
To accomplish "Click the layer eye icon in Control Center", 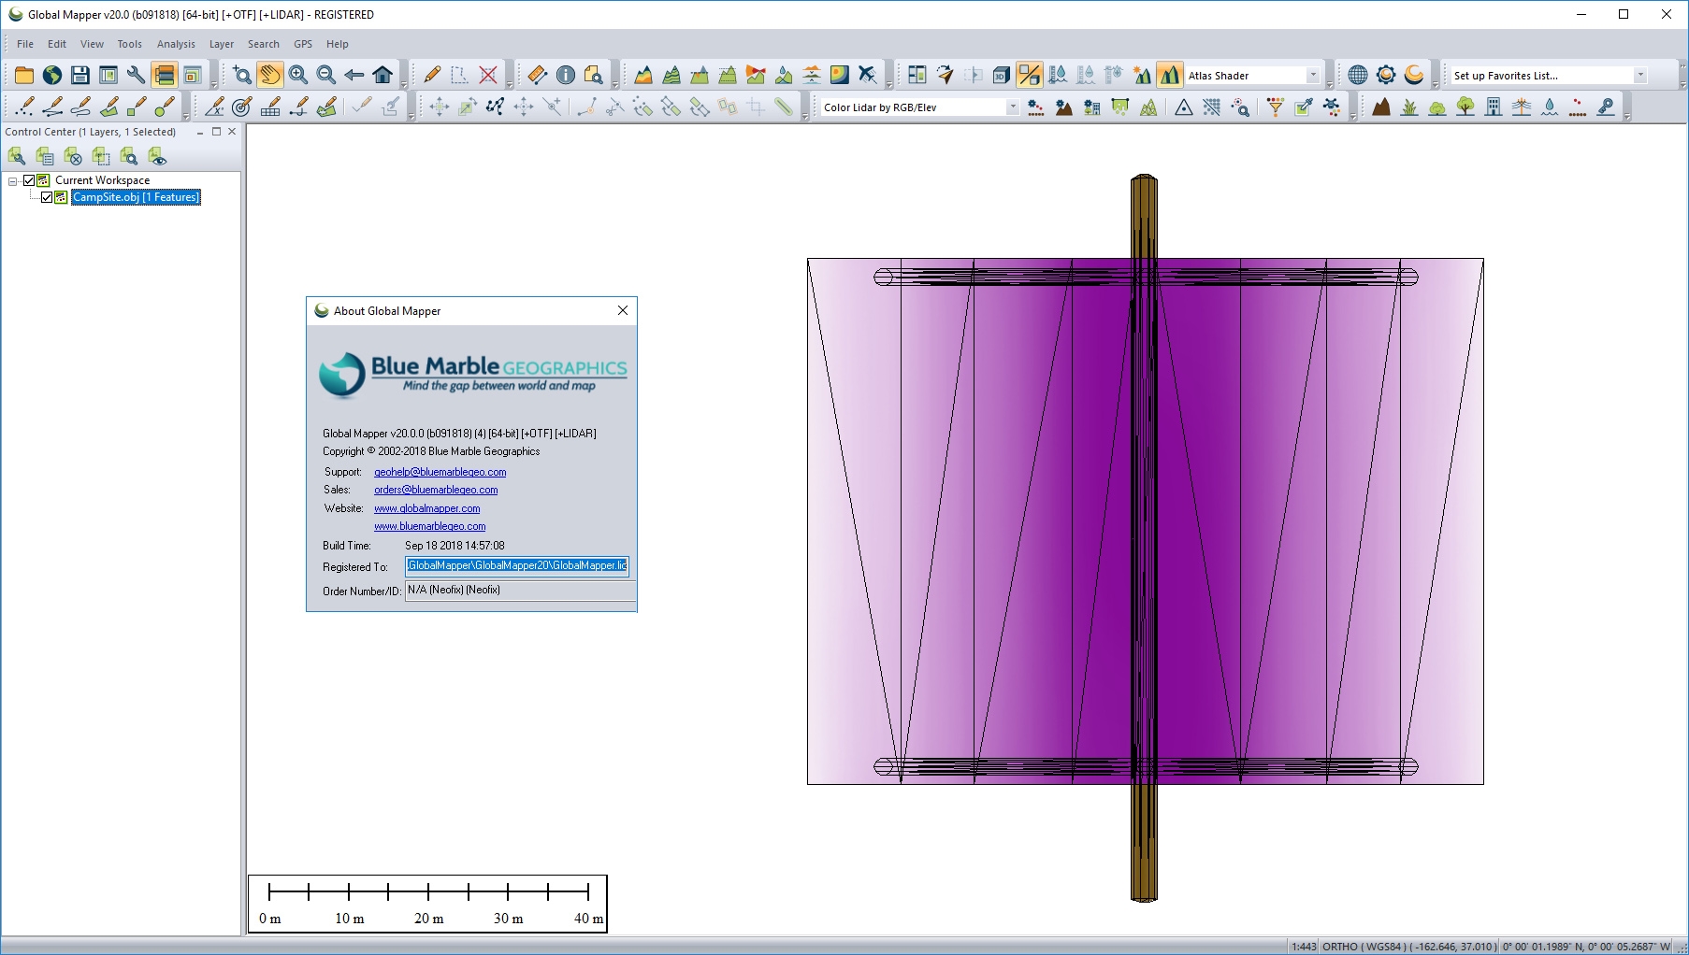I will pyautogui.click(x=157, y=156).
